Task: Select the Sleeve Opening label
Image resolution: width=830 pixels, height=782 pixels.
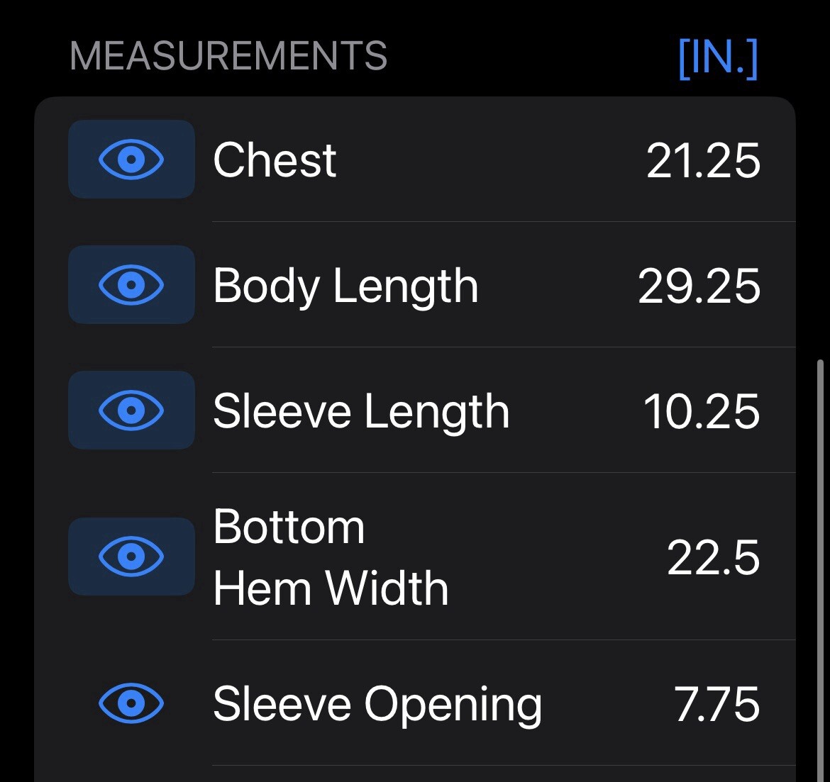Action: coord(377,705)
